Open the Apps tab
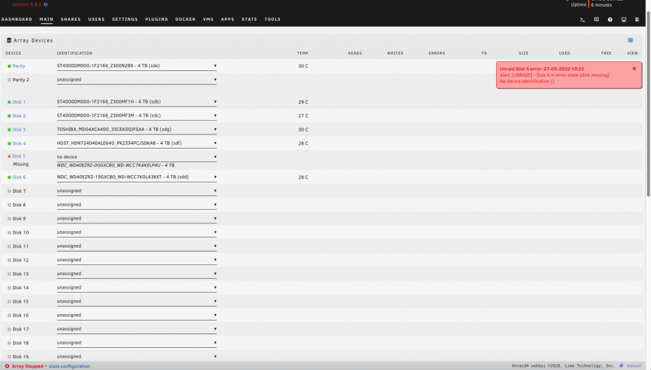 click(227, 20)
